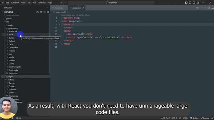This screenshot has width=214, height=120.
Task: Click Go Live in the status bar
Action: coord(194,118)
